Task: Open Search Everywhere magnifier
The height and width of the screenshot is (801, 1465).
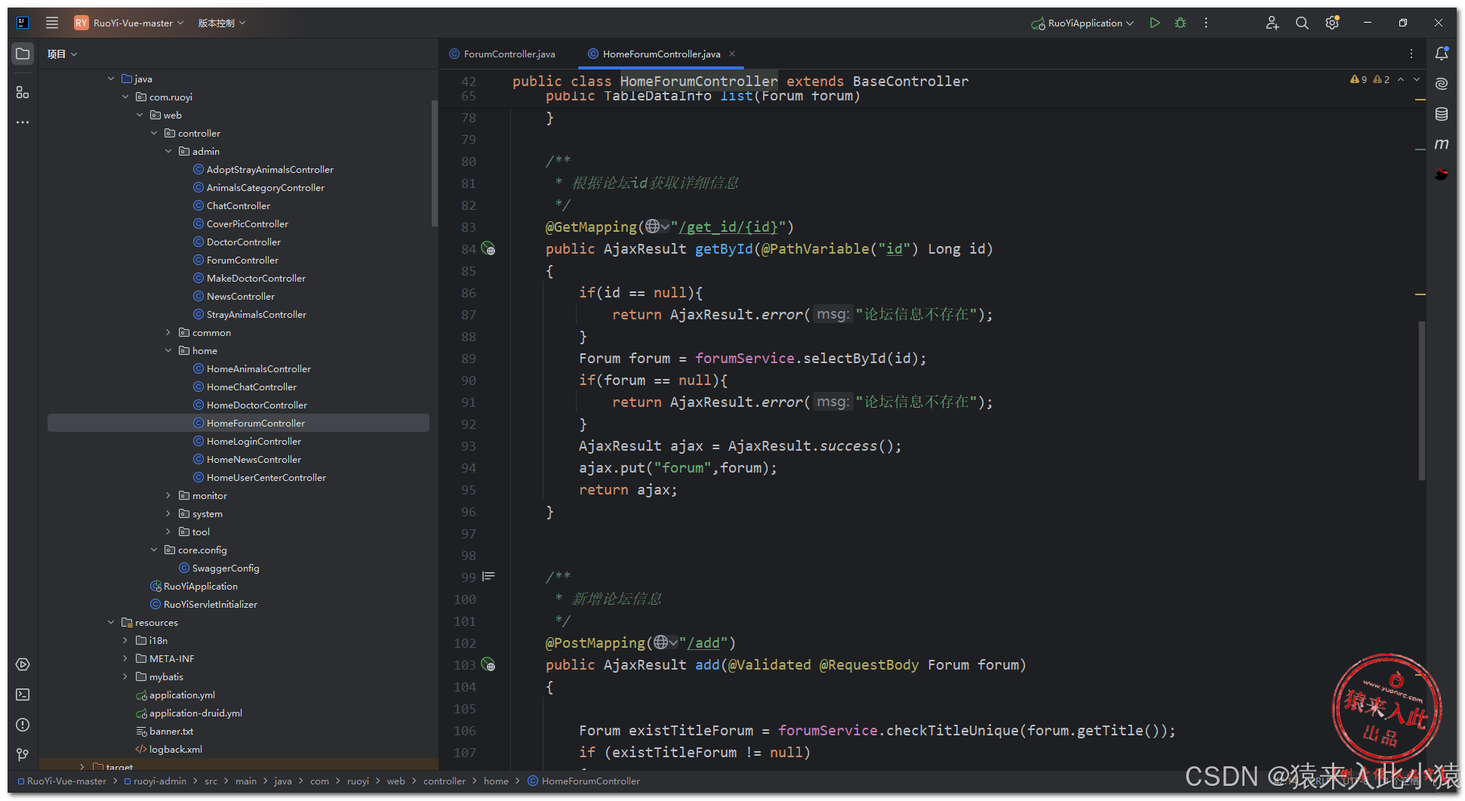Action: pyautogui.click(x=1302, y=23)
